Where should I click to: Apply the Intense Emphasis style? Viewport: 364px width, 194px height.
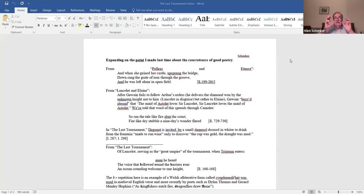coord(271,22)
